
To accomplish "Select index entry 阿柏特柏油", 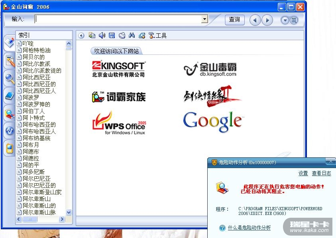I will tap(34, 50).
